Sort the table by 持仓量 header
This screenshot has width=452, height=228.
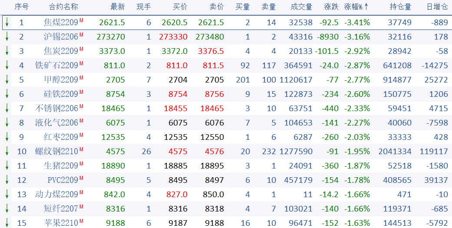coord(400,7)
